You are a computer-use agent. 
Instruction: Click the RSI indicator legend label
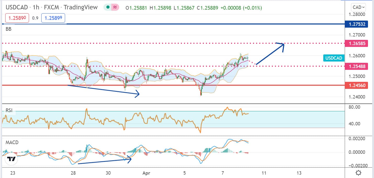[9, 110]
